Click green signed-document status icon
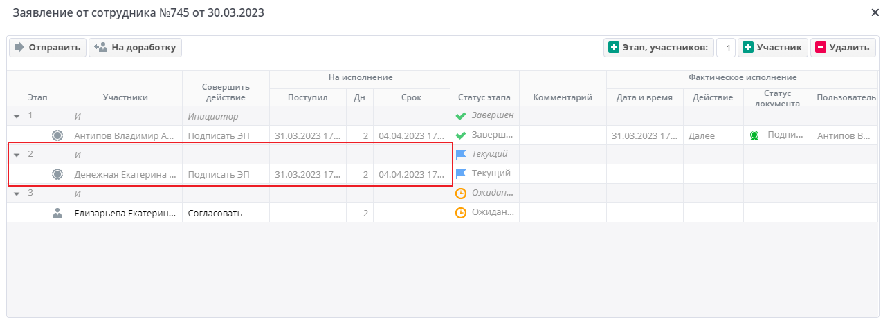This screenshot has height=322, width=883. click(x=754, y=135)
